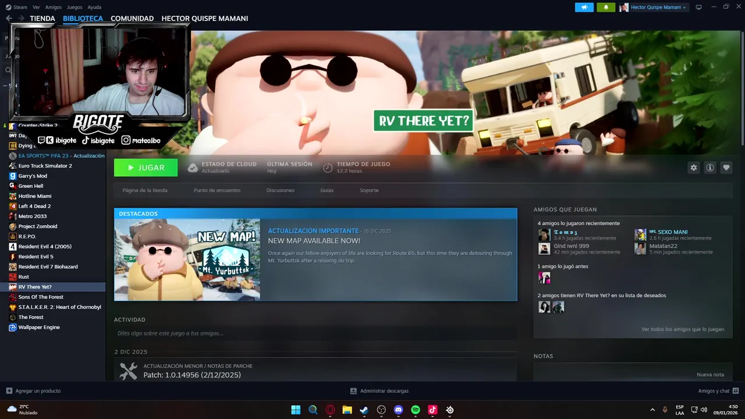Open Windows taskbar search icon
Image resolution: width=745 pixels, height=419 pixels.
(313, 410)
